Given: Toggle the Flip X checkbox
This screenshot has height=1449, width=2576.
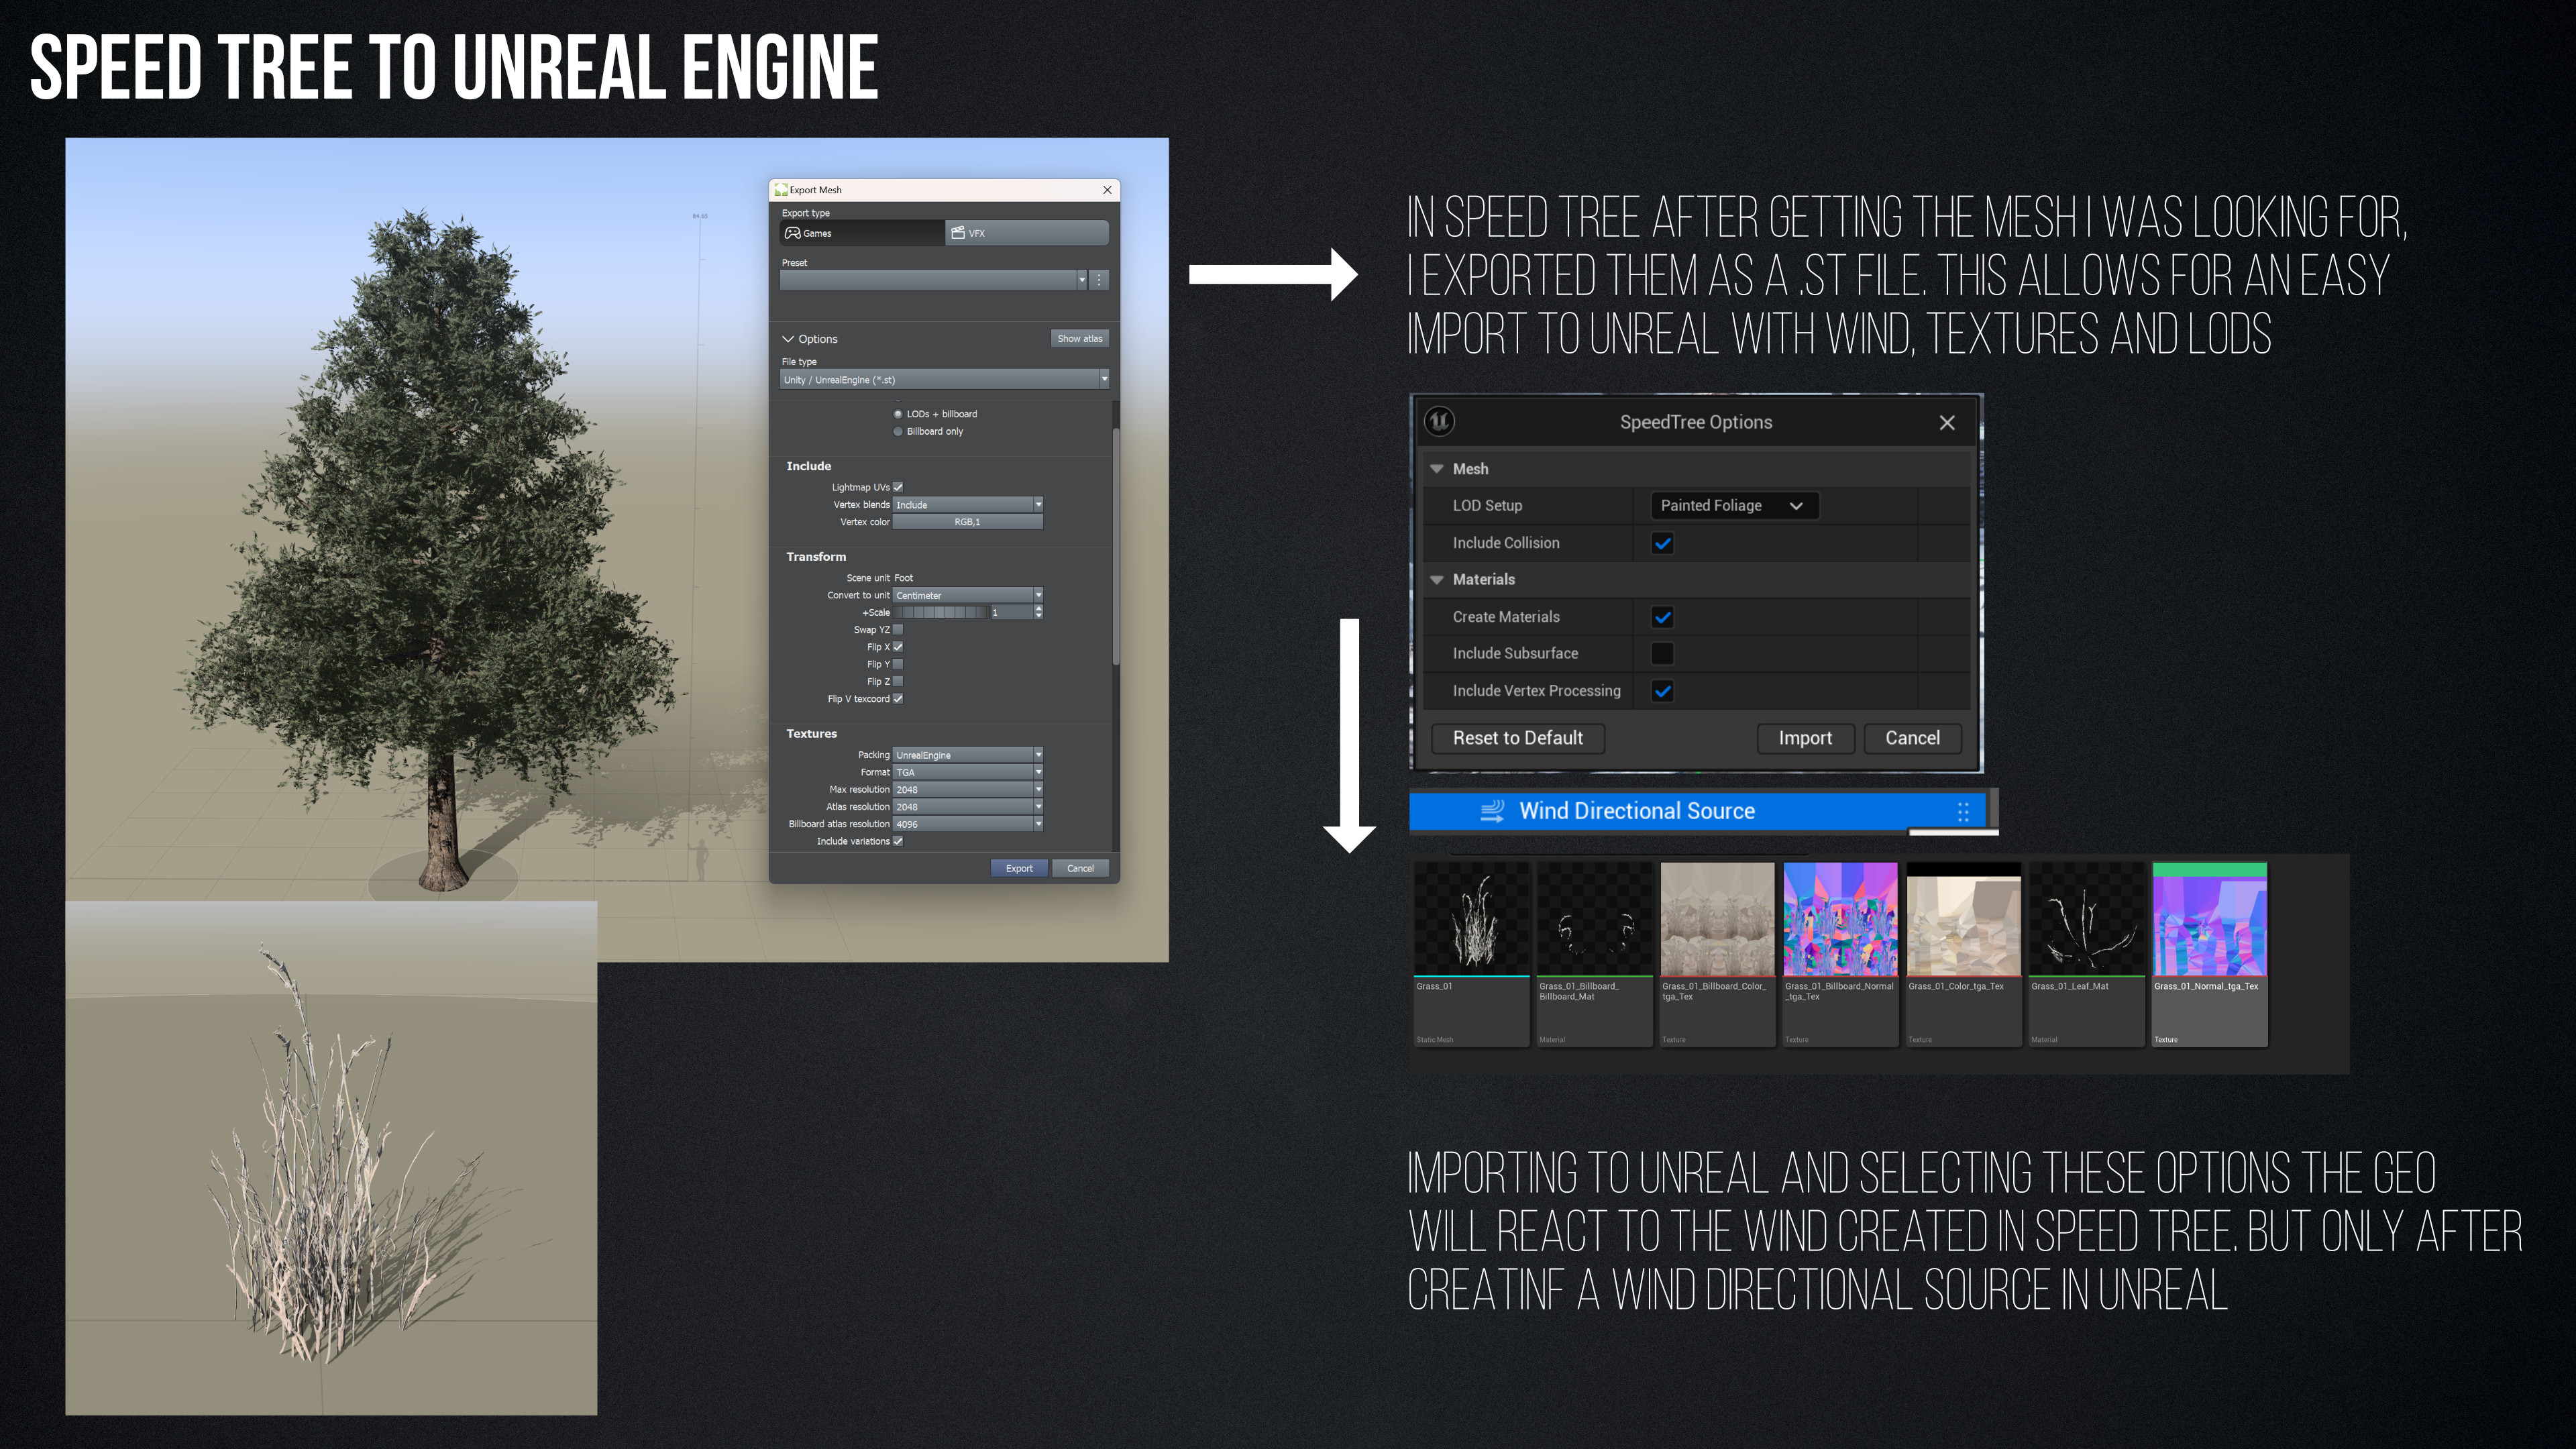Looking at the screenshot, I should click(x=898, y=647).
